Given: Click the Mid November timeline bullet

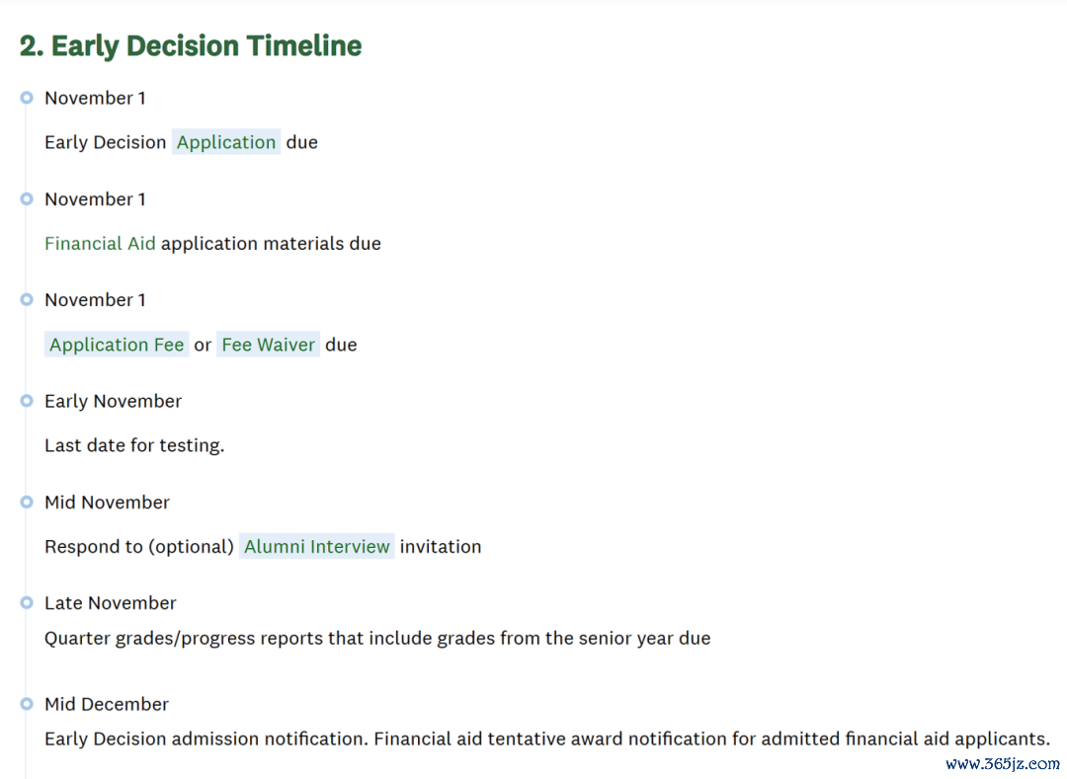Looking at the screenshot, I should [x=27, y=503].
